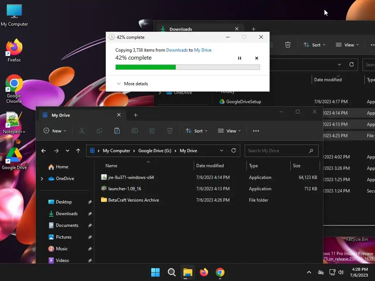Unpin Documents using its pin icon

[90, 225]
